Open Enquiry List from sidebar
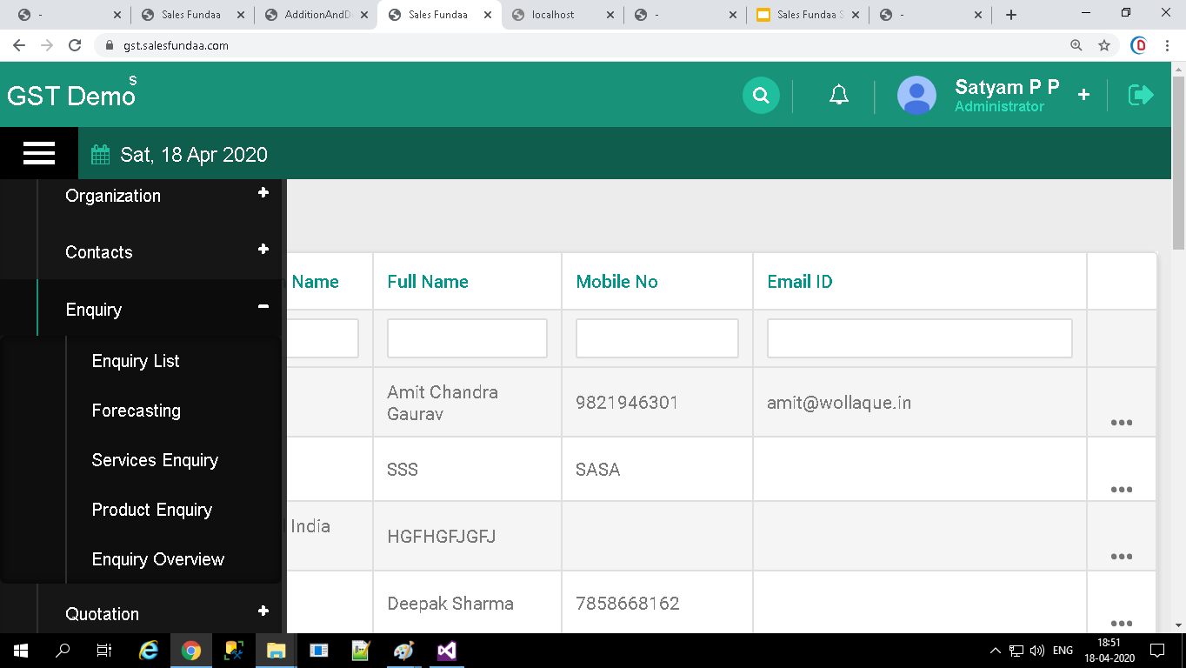The width and height of the screenshot is (1186, 668). (x=136, y=361)
